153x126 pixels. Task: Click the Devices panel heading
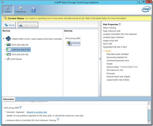point(6,31)
